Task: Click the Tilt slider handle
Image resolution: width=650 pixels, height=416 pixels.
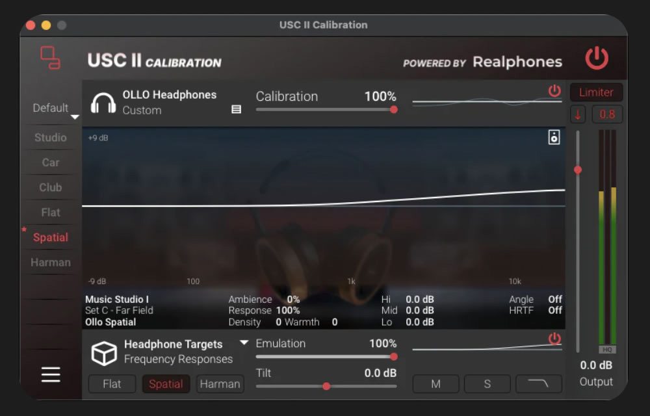Action: click(327, 386)
